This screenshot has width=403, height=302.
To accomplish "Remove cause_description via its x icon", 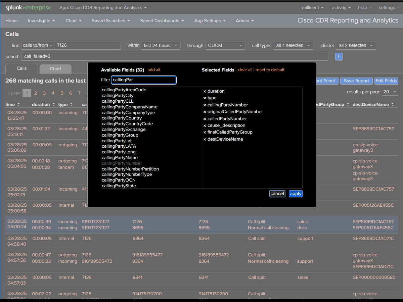I will tap(205, 125).
